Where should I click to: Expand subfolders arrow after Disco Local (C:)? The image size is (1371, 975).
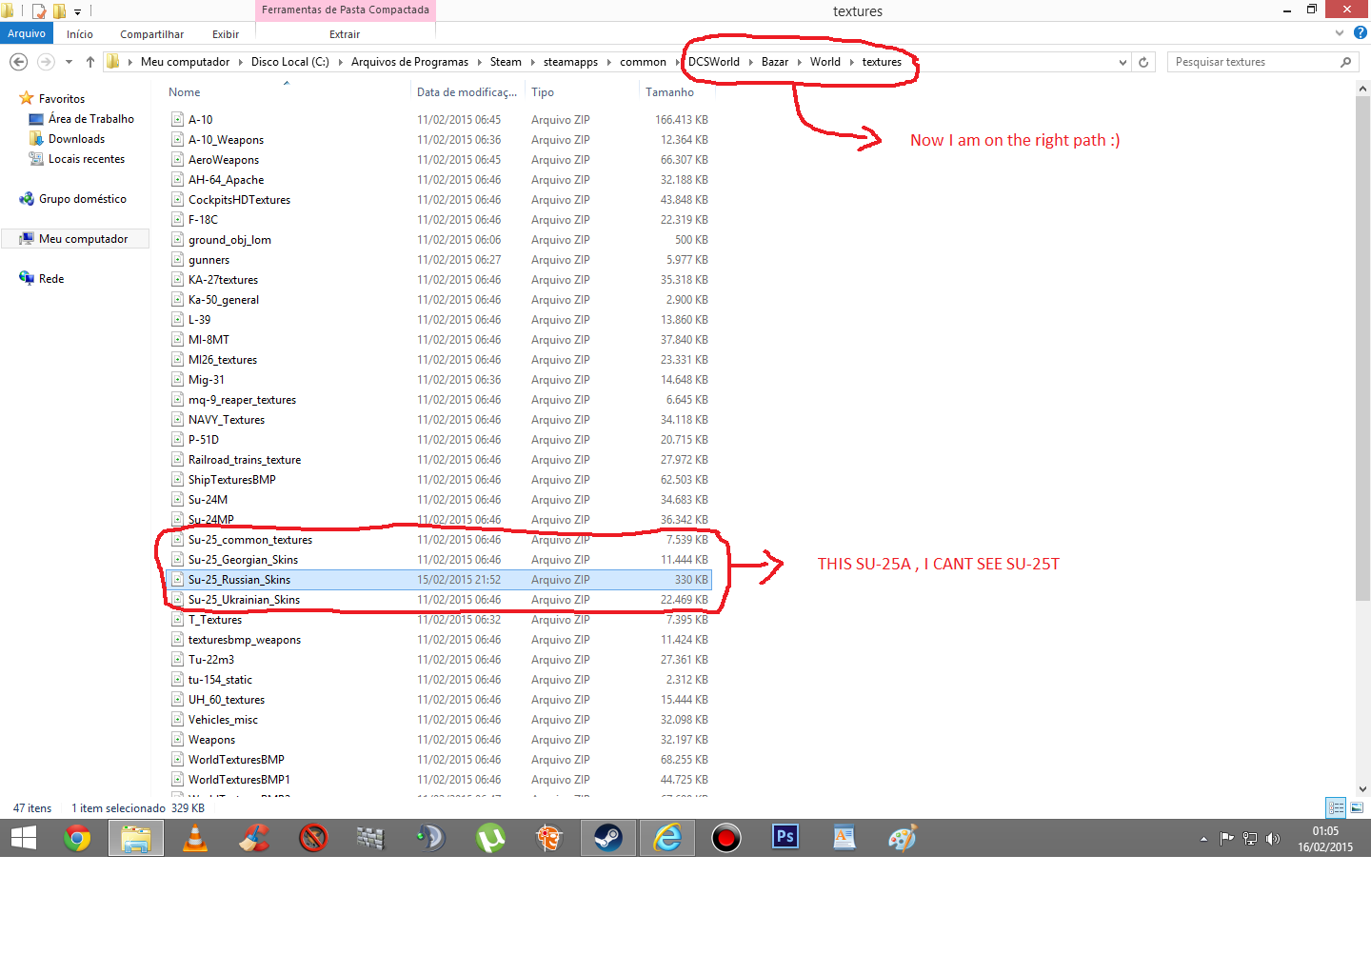340,62
